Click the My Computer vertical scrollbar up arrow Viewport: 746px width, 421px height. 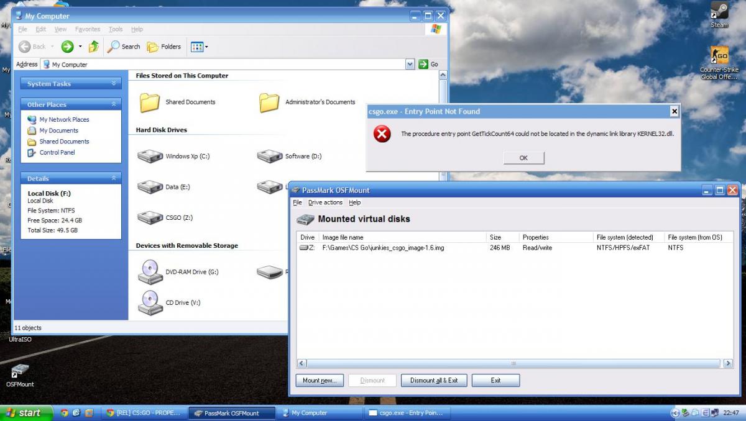(x=443, y=75)
